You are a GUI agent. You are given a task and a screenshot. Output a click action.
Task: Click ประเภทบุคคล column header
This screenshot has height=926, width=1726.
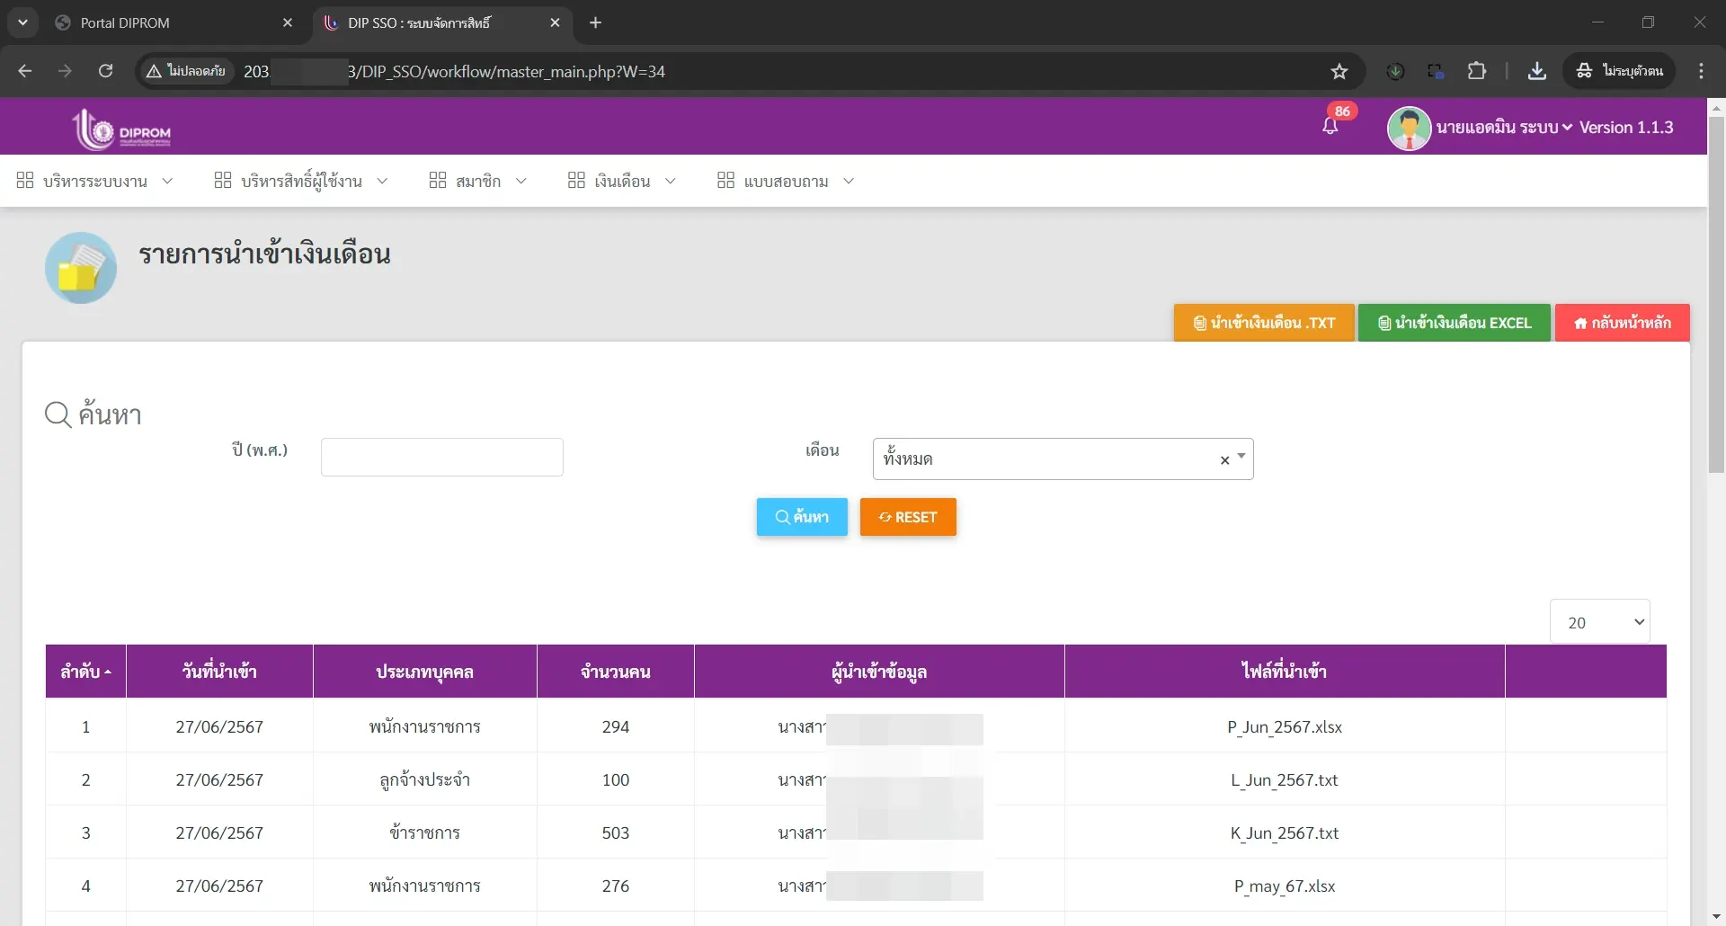(424, 672)
